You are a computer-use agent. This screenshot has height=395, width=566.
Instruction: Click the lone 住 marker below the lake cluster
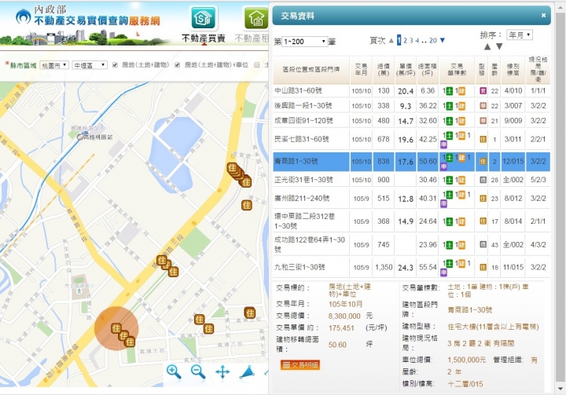(247, 205)
